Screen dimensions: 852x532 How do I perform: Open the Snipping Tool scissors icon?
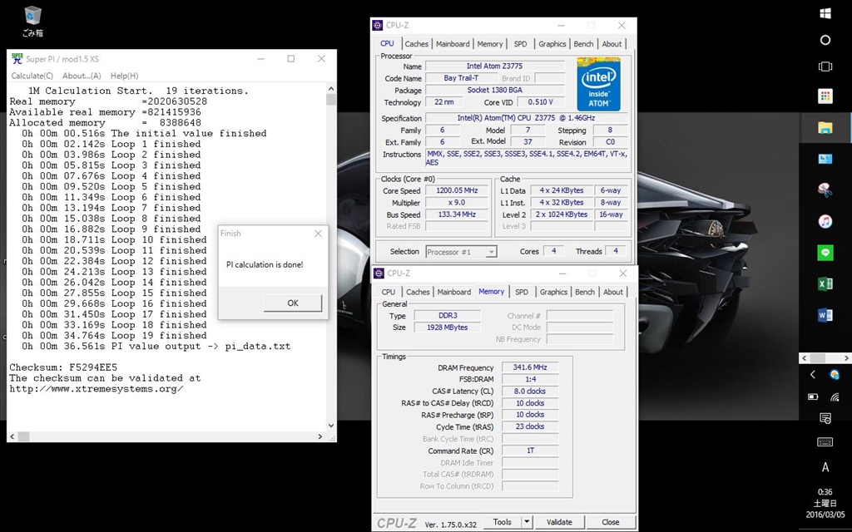825,190
